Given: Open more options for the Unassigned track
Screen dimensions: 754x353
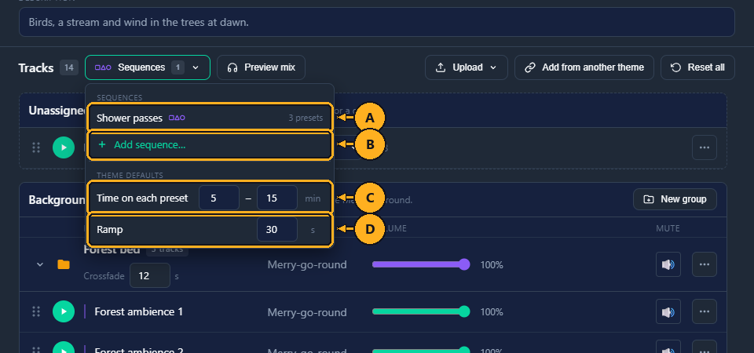Looking at the screenshot, I should click(x=704, y=147).
